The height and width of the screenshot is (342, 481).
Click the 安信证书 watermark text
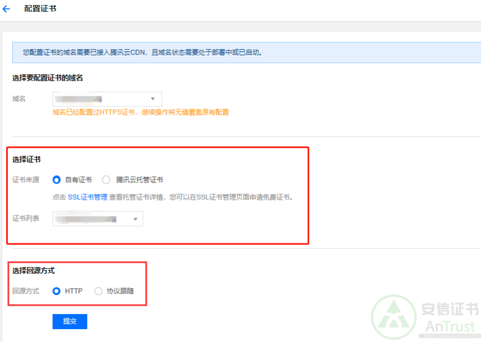pos(448,309)
